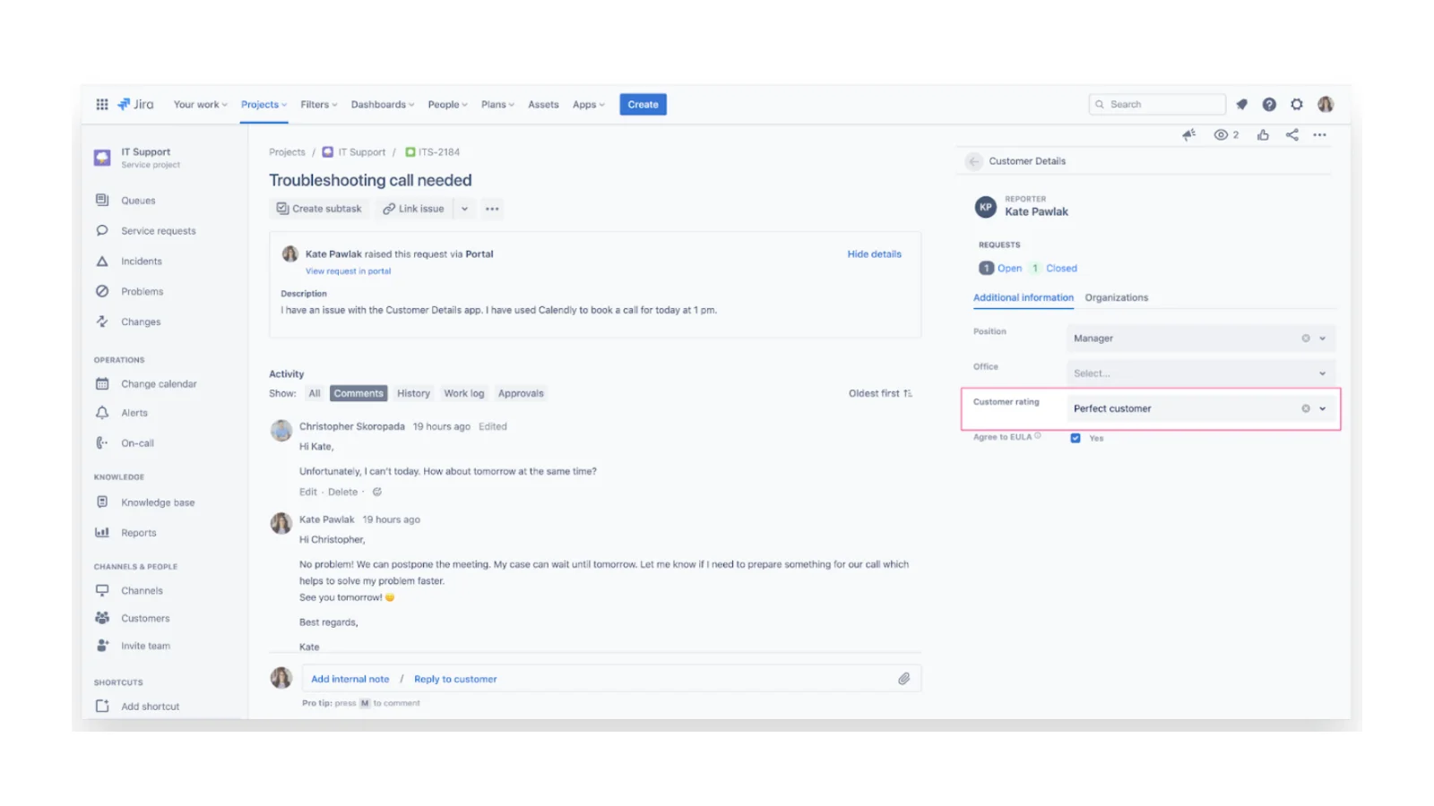Viewport: 1434px width, 806px height.
Task: Open the share icon on the issue
Action: pos(1291,134)
